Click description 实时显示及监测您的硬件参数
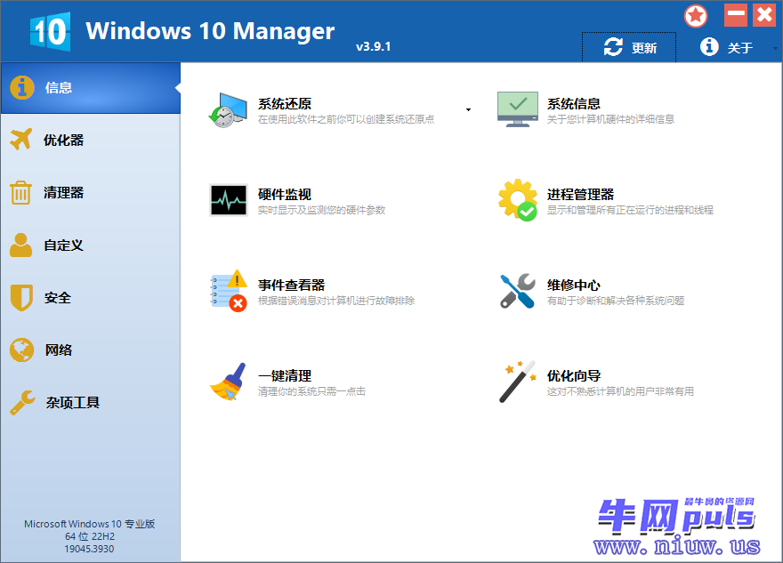 pos(321,210)
